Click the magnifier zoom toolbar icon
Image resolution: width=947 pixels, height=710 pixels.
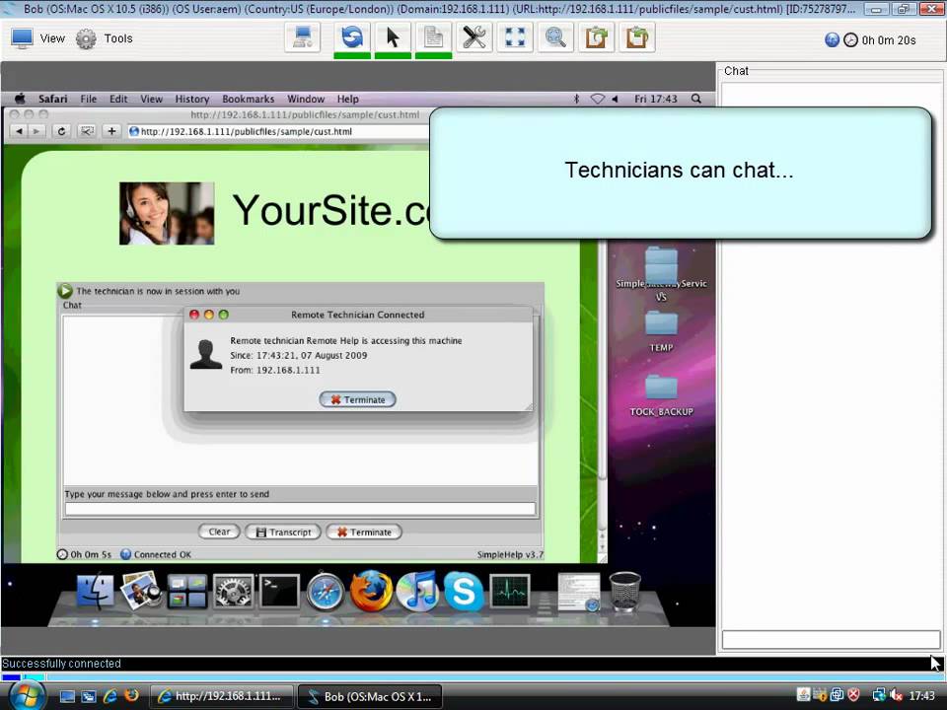555,37
